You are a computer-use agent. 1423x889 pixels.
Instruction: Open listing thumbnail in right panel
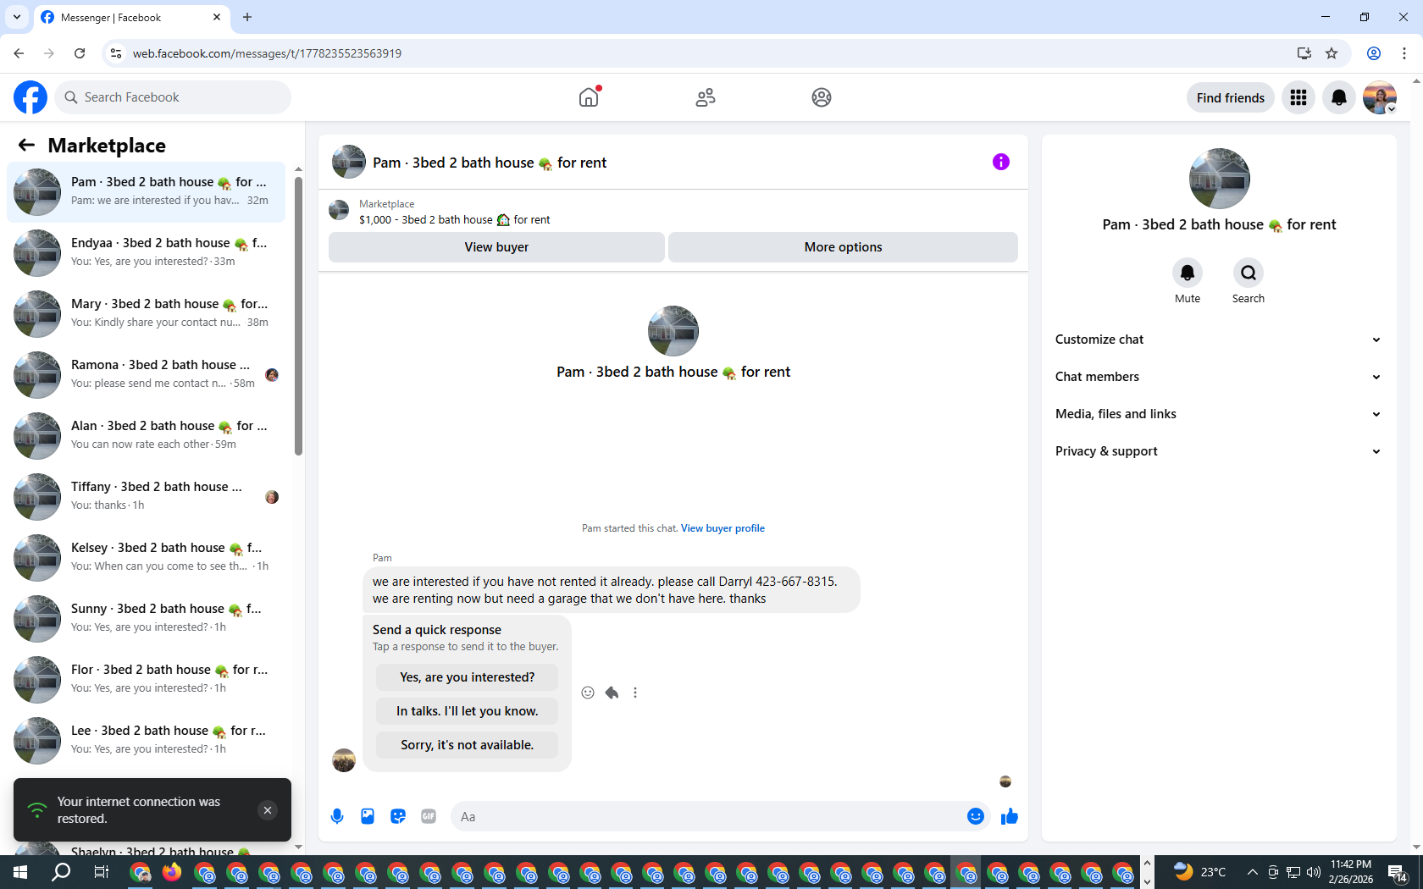(x=1219, y=179)
